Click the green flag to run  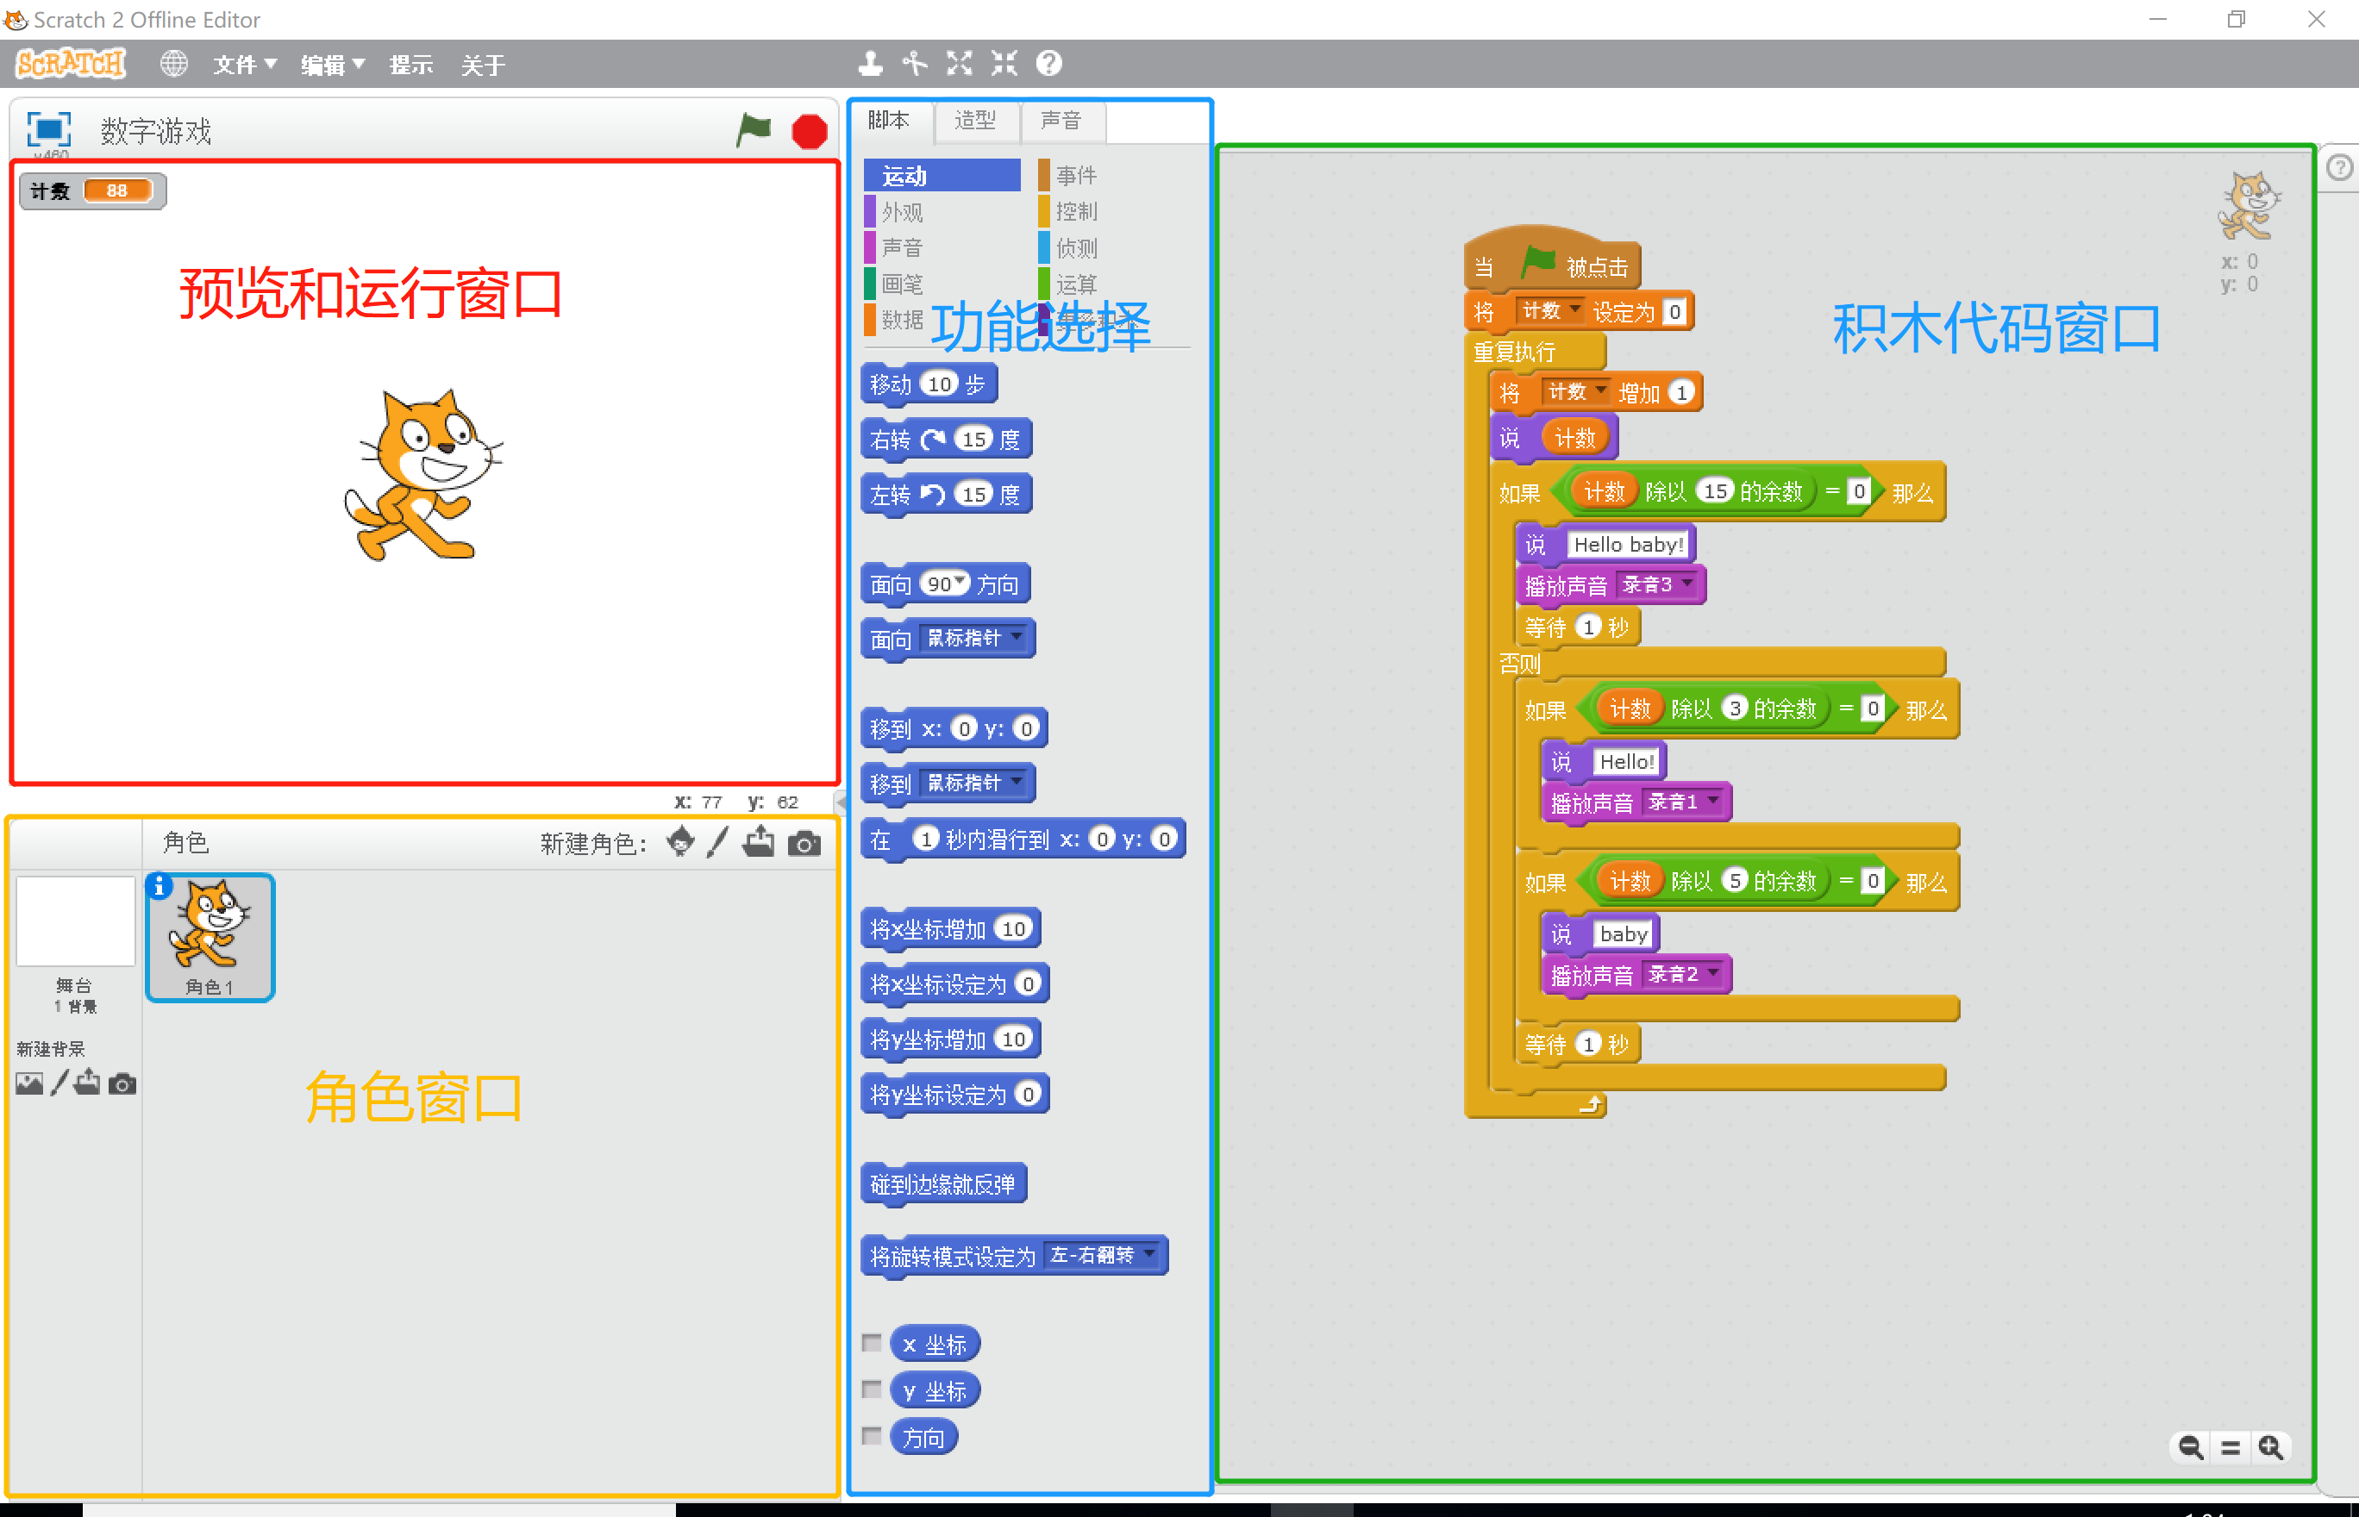pos(753,130)
